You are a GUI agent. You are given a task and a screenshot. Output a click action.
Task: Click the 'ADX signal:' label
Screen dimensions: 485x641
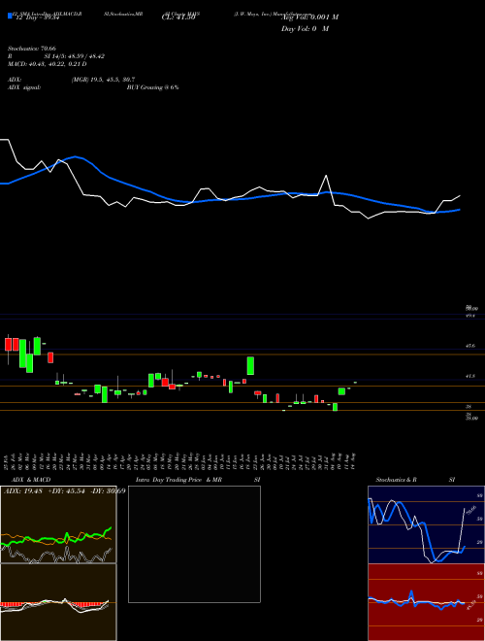point(24,87)
